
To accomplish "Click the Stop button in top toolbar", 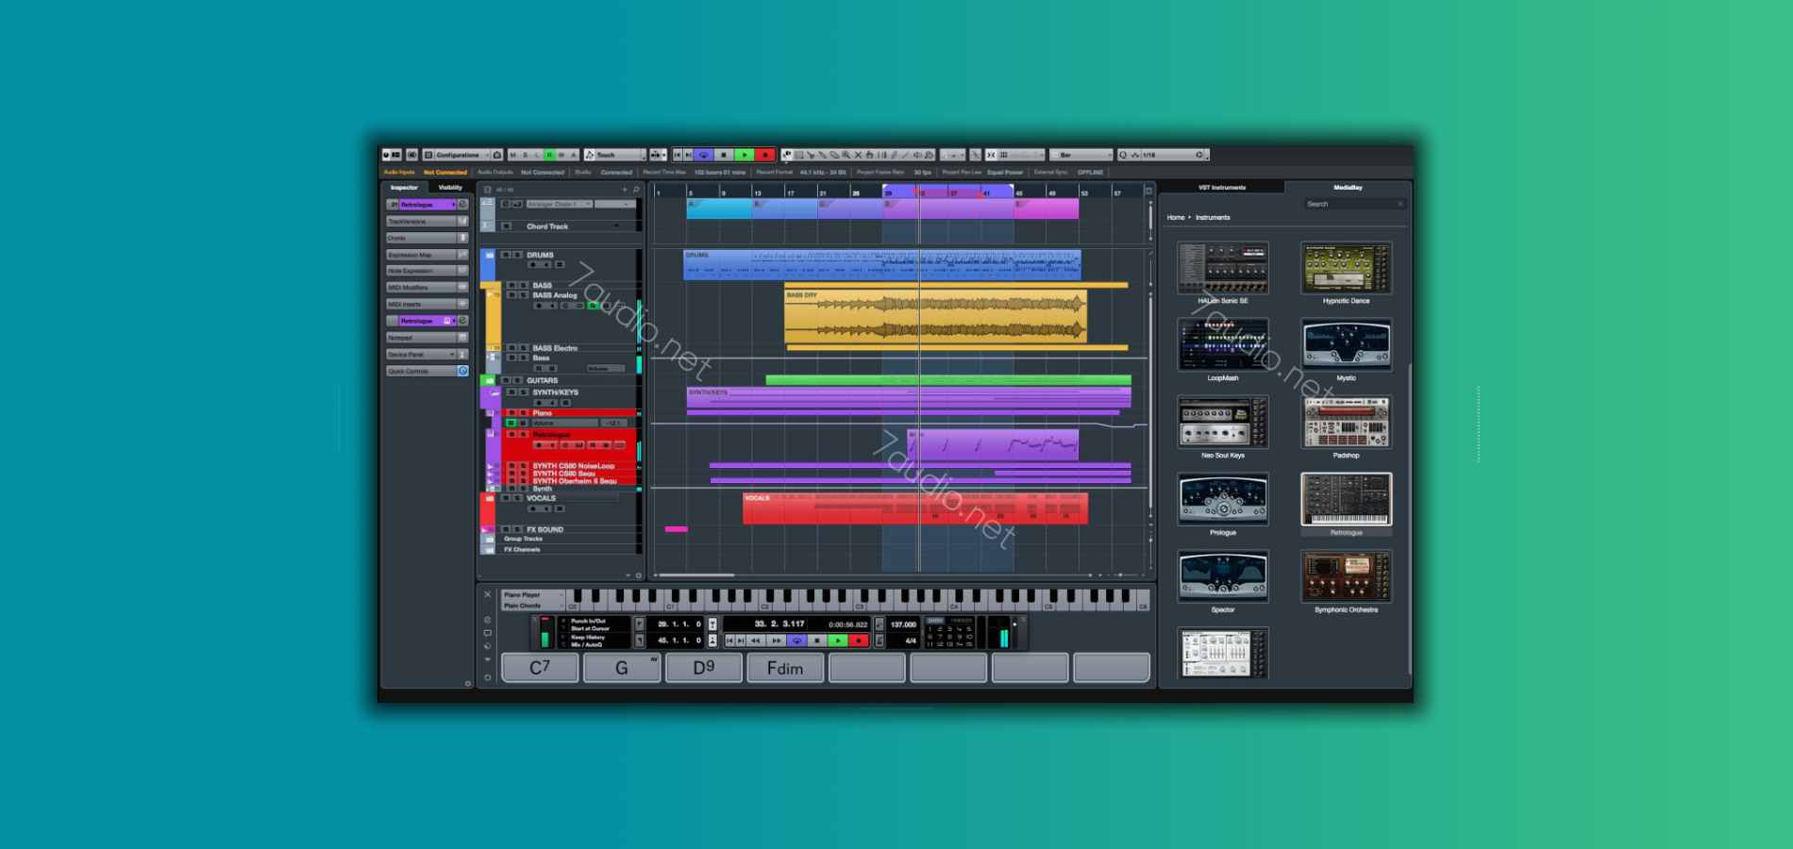I will tap(724, 155).
